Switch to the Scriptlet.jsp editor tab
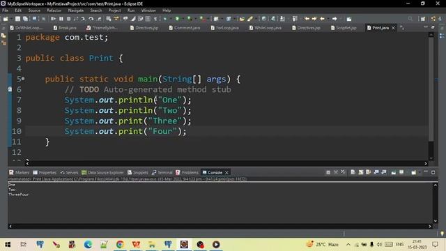 (344, 28)
